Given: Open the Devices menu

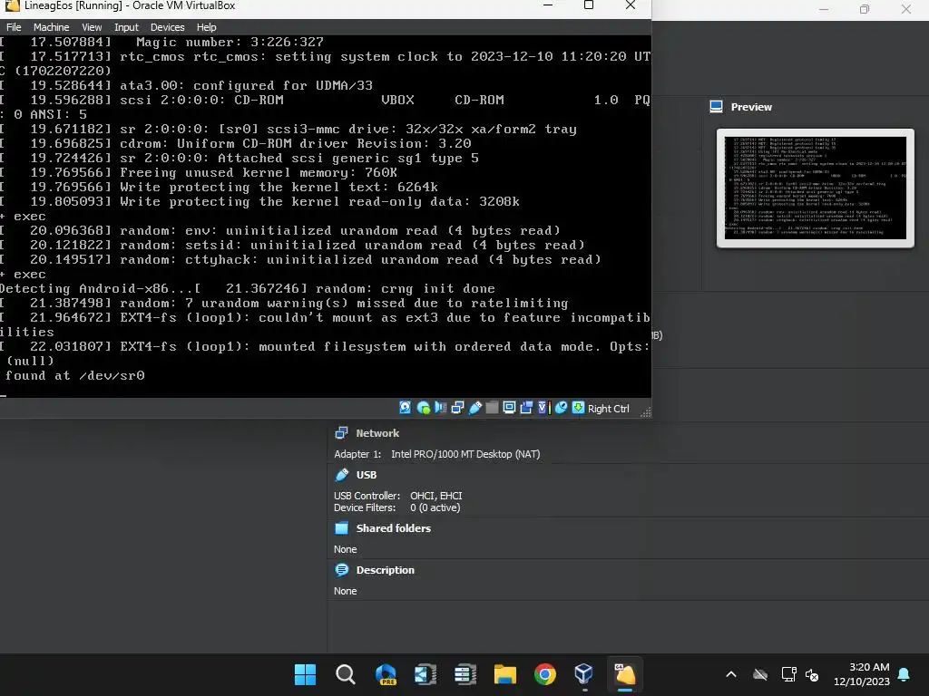Looking at the screenshot, I should (x=167, y=27).
